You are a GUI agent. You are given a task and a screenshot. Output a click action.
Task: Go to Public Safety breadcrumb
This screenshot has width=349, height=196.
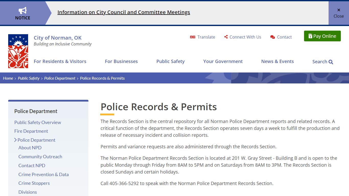29,78
